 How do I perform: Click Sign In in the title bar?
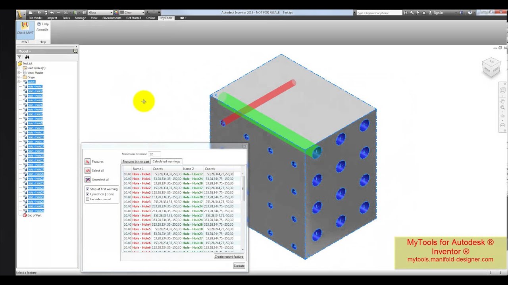pyautogui.click(x=438, y=13)
